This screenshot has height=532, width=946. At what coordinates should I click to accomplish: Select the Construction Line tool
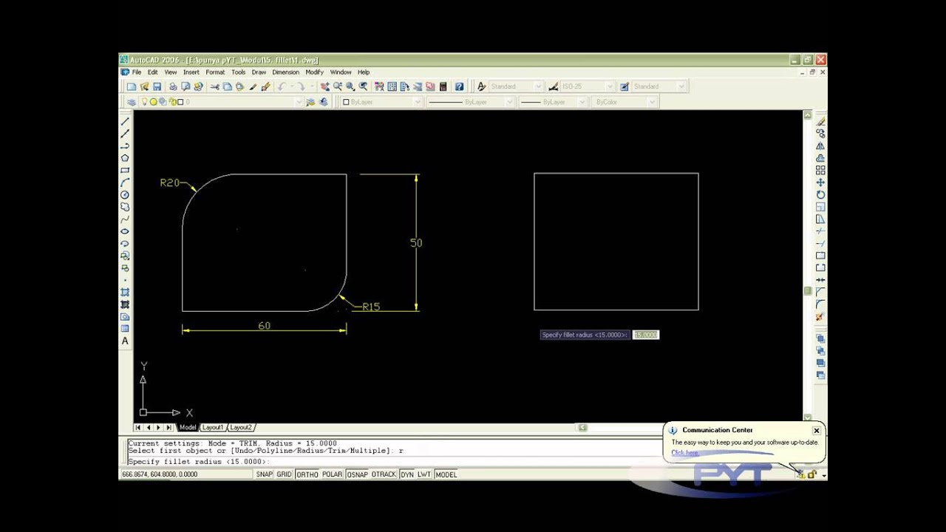point(125,134)
